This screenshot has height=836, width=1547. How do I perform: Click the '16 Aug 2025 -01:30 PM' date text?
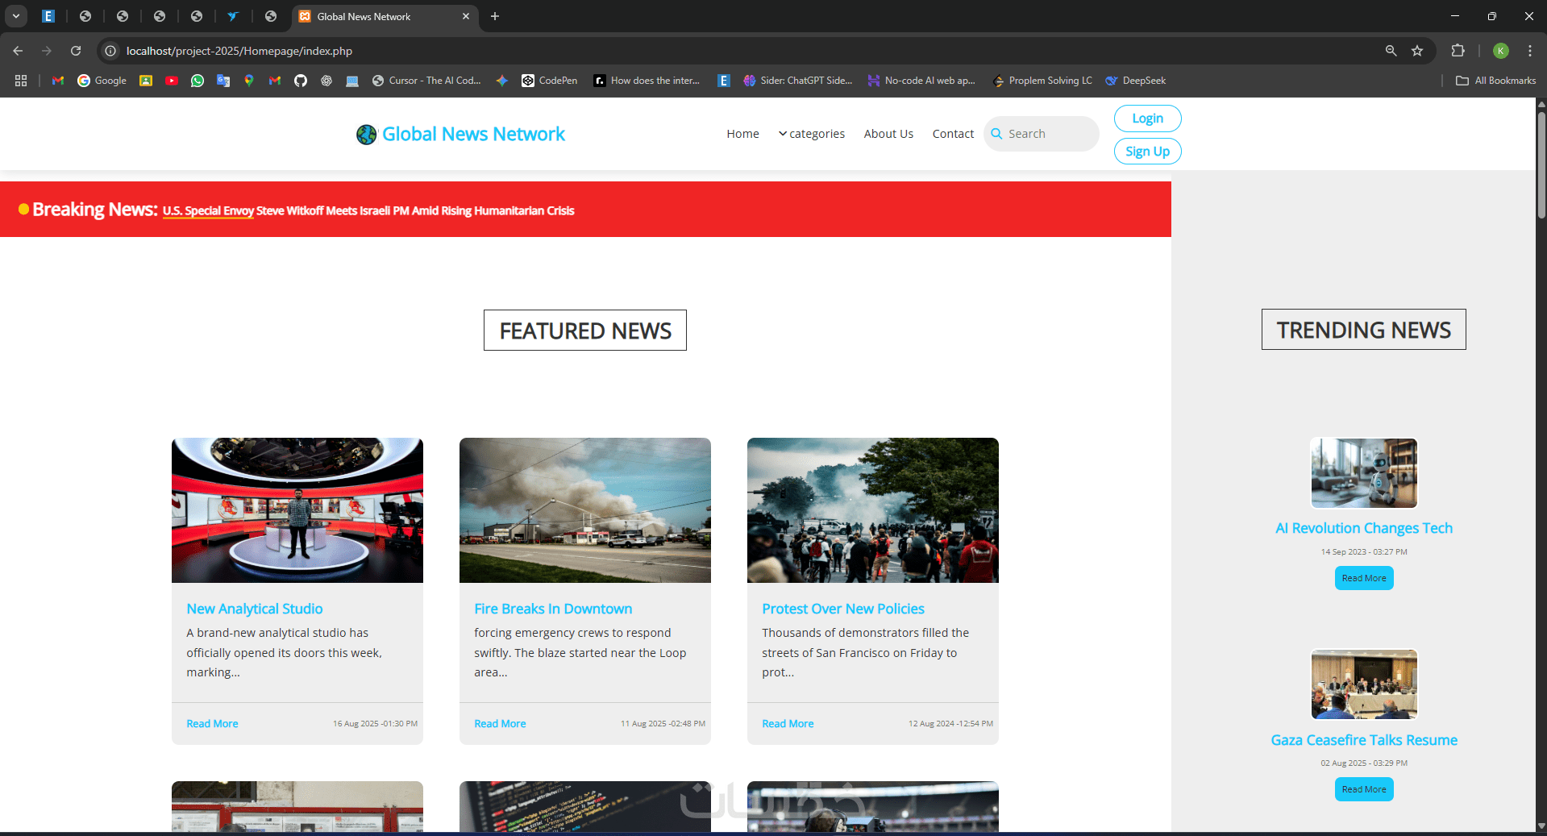click(x=375, y=724)
